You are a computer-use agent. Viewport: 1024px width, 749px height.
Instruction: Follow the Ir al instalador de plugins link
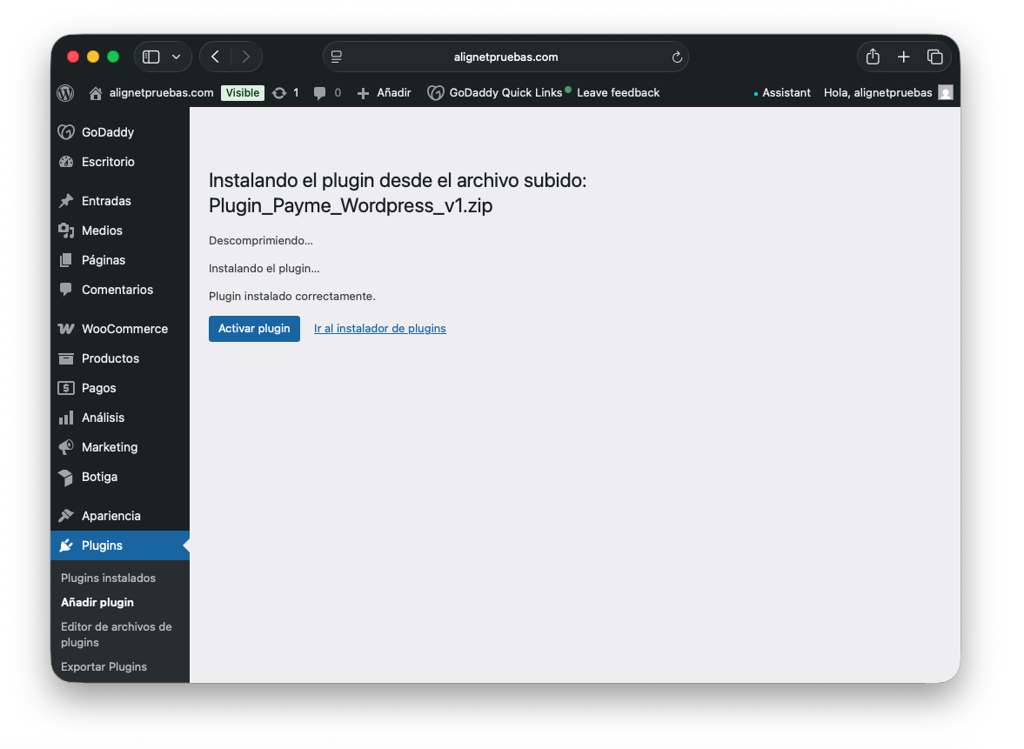(x=379, y=329)
